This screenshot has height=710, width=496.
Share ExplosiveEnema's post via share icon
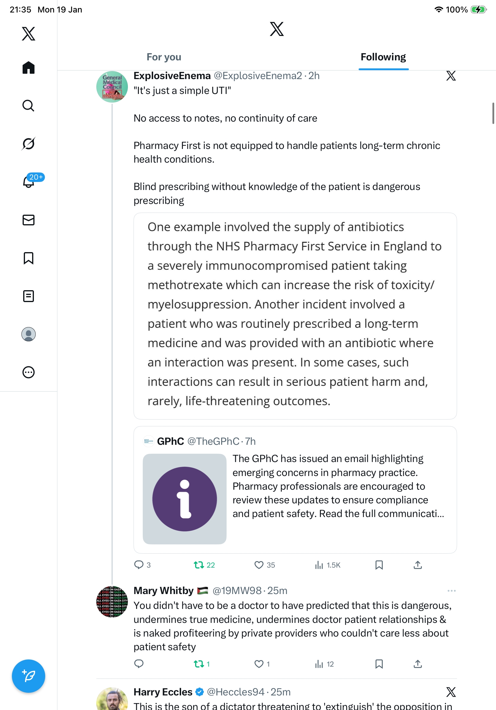[x=417, y=565]
